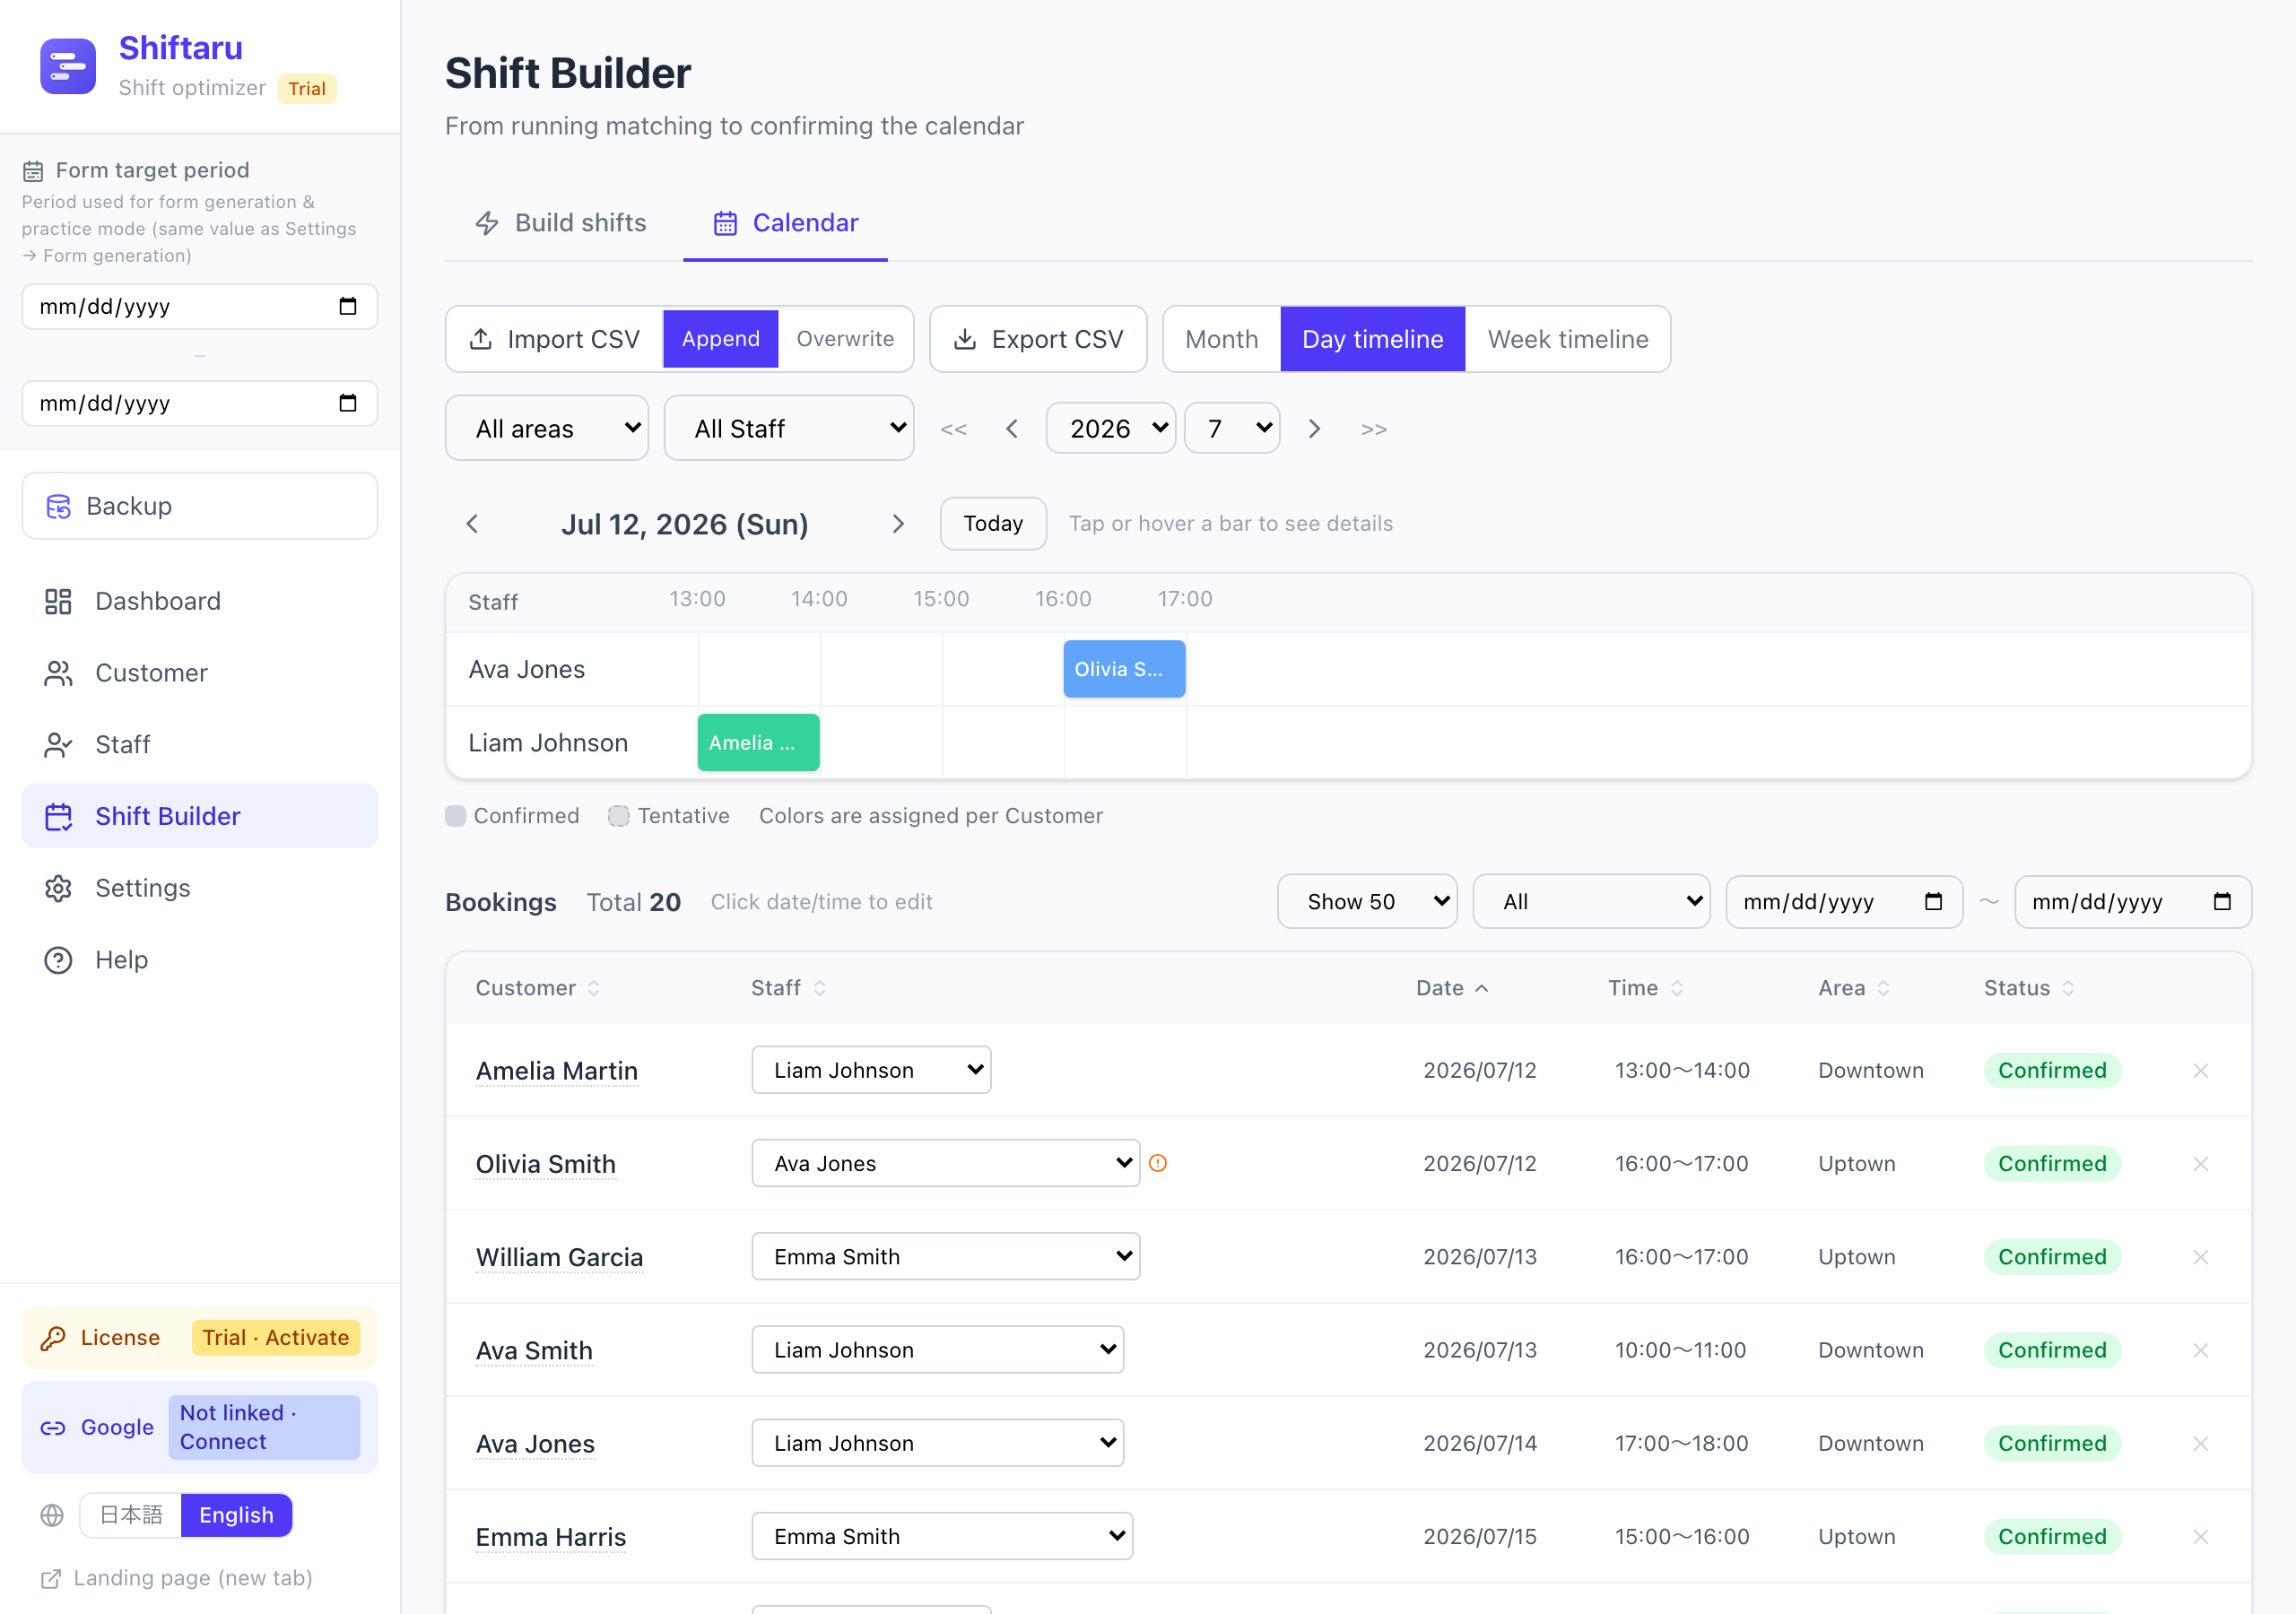Click the Export CSV button

[x=1038, y=339]
